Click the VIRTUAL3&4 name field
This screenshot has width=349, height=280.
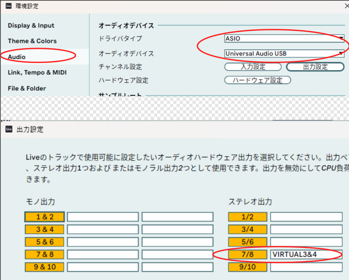pyautogui.click(x=306, y=254)
